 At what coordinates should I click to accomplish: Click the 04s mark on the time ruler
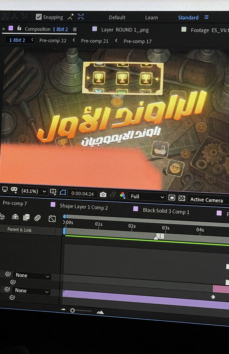pyautogui.click(x=200, y=230)
